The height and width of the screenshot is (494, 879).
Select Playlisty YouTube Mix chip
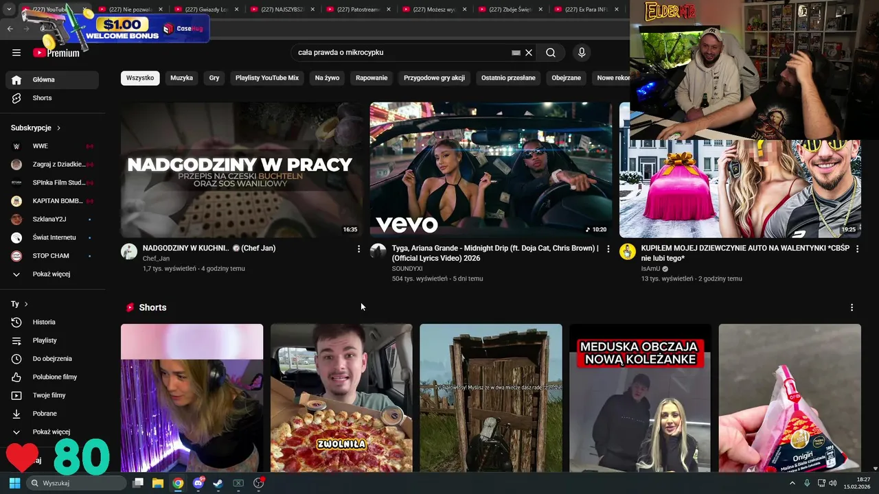click(267, 78)
